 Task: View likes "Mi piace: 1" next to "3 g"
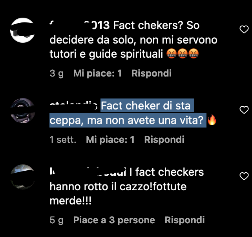(x=97, y=73)
